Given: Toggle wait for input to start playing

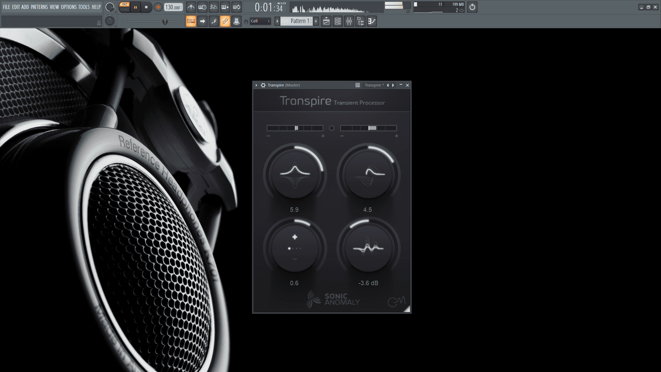Looking at the screenshot, I should [x=202, y=7].
